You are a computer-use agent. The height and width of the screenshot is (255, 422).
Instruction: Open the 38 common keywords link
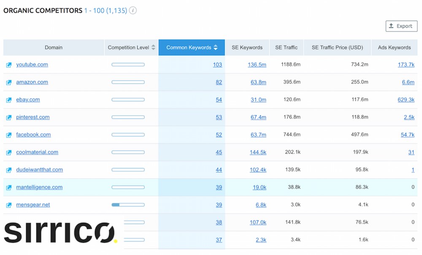pos(219,222)
